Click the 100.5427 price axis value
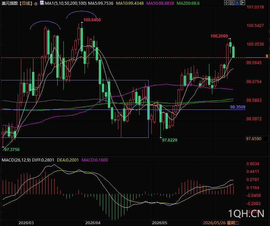 pyautogui.click(x=255, y=26)
